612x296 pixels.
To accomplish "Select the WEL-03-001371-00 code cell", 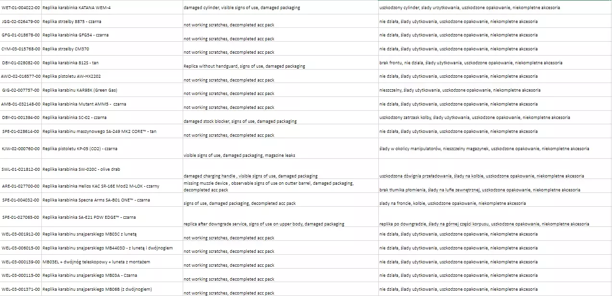I will (21, 289).
